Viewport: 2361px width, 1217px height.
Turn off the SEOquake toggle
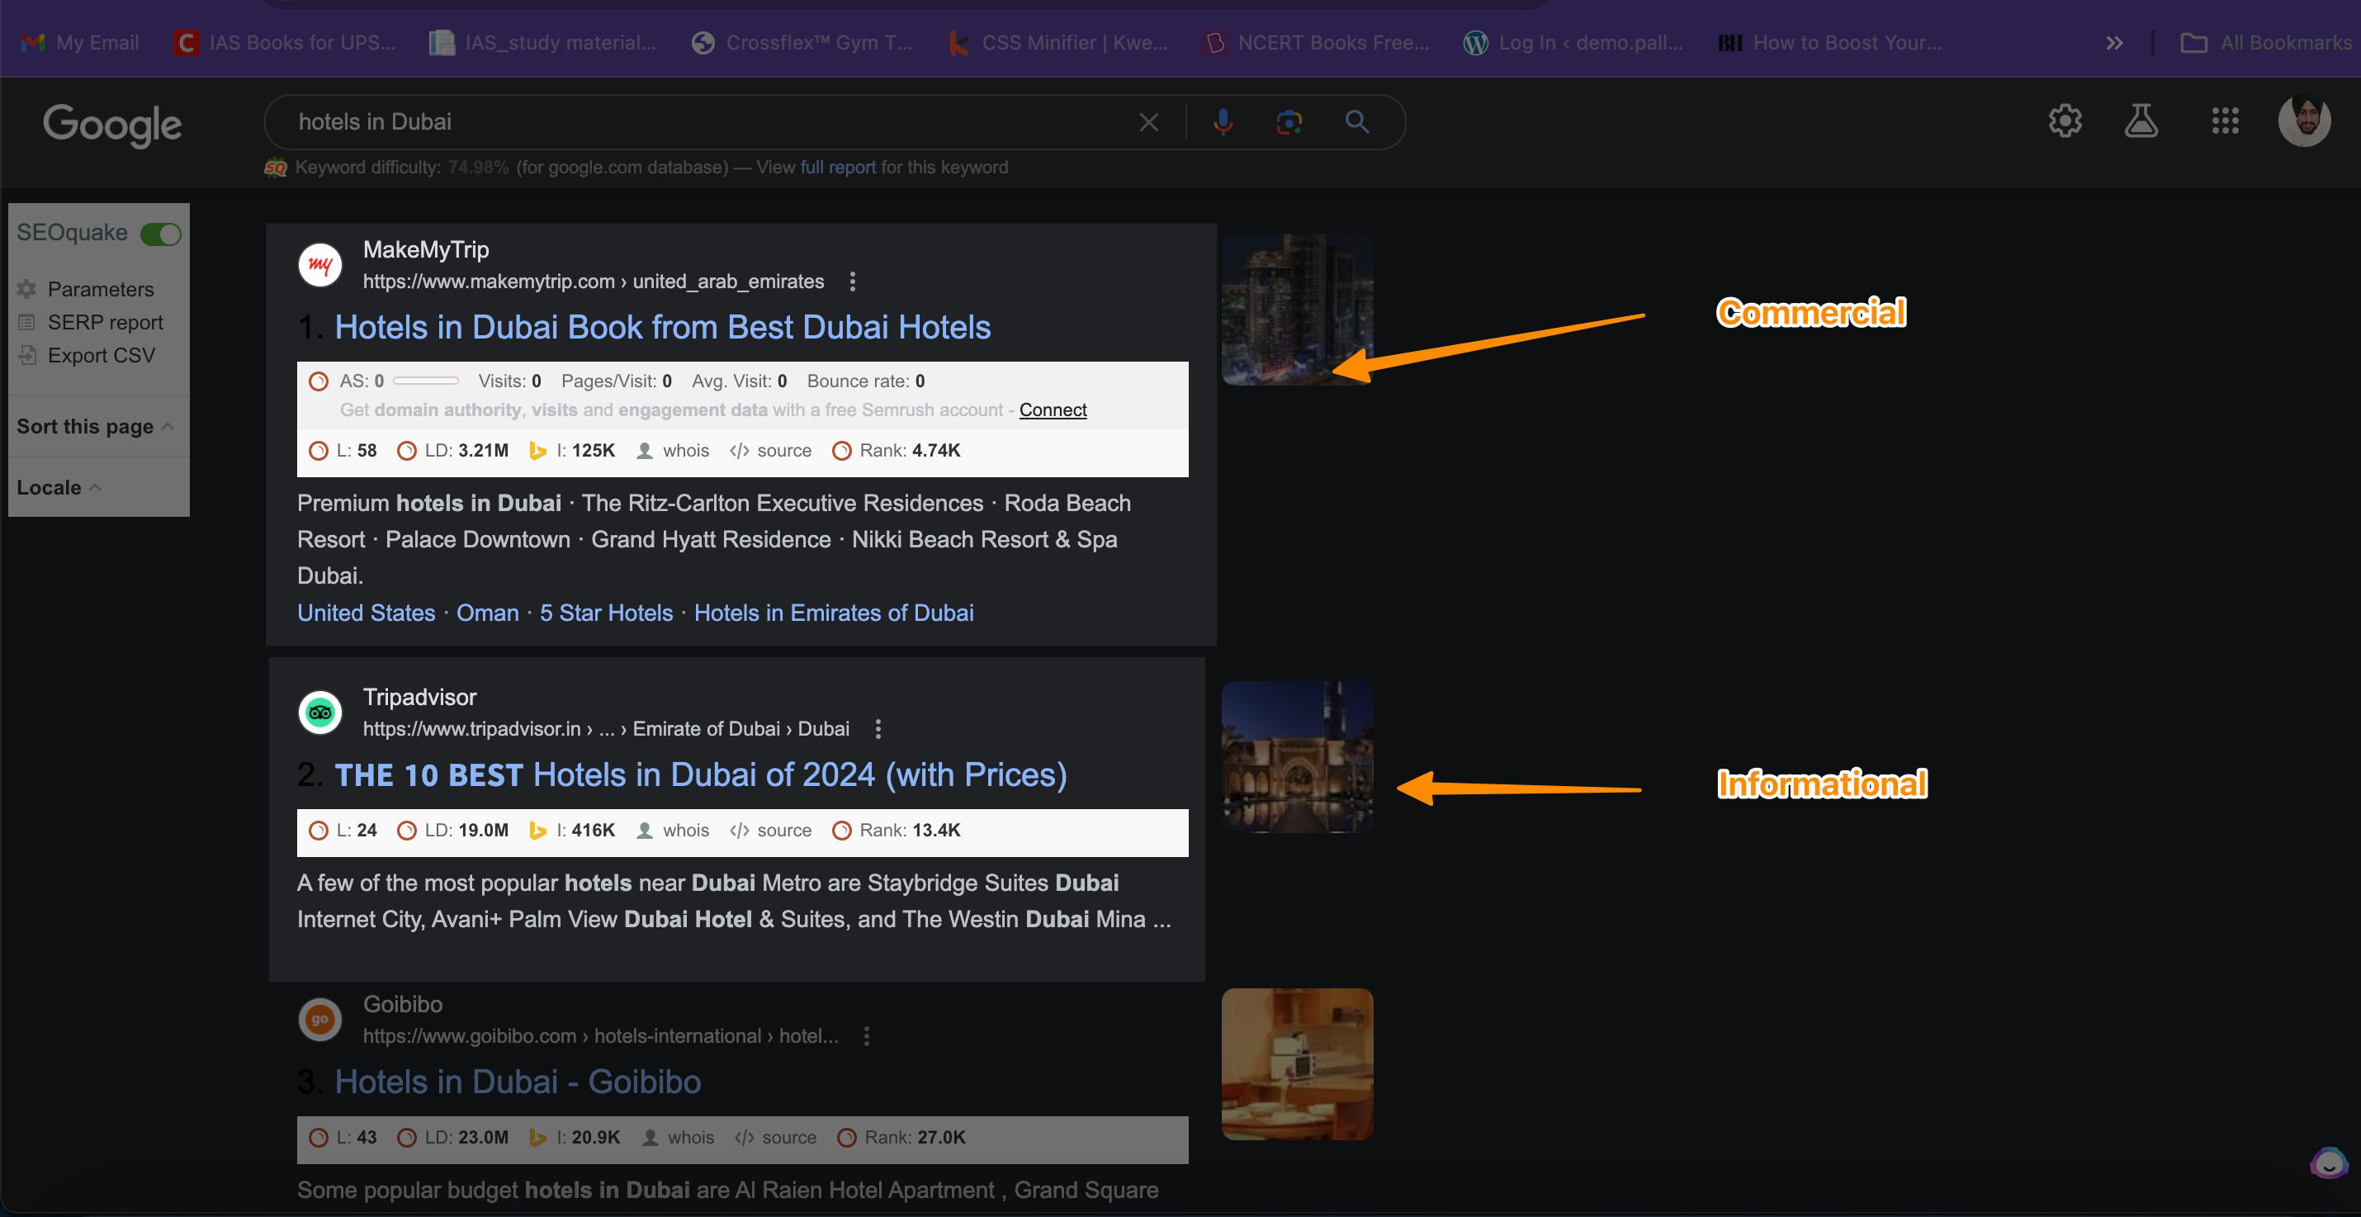161,234
